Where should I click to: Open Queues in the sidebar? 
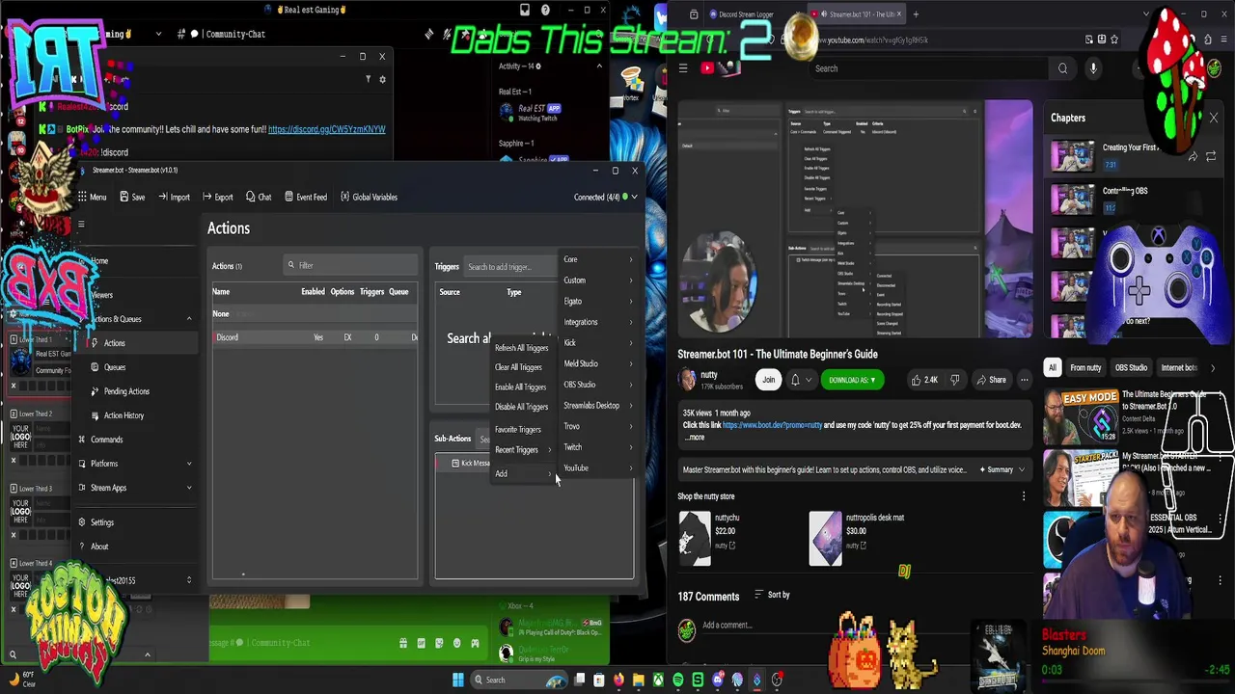click(x=114, y=367)
